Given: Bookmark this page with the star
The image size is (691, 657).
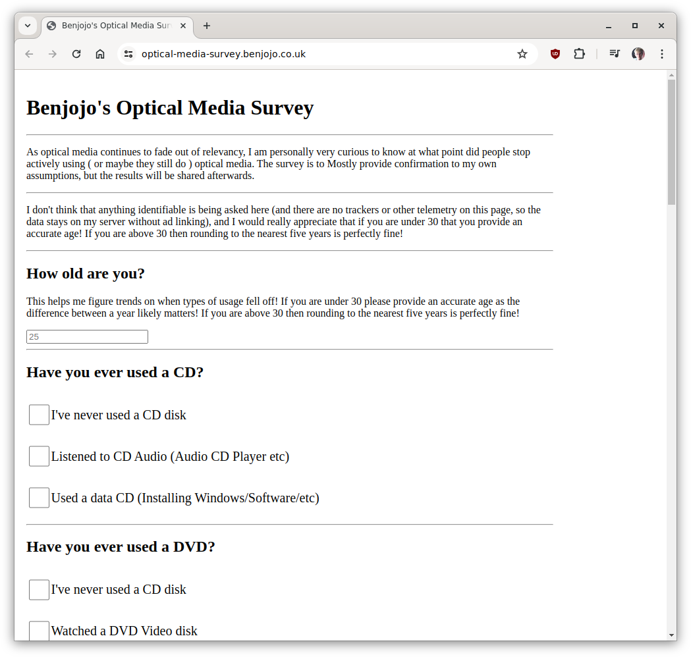Looking at the screenshot, I should tap(522, 54).
